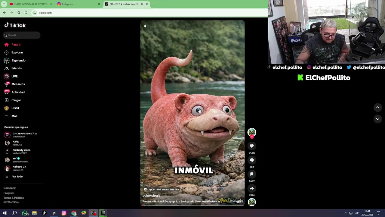
Task: Open the LIVE section
Action: (x=11, y=77)
